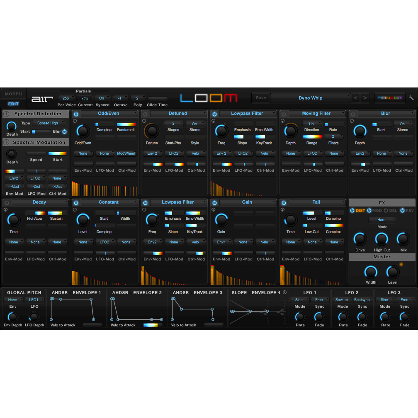
Task: Toggle the Moving Filter module power
Action: [x=284, y=114]
